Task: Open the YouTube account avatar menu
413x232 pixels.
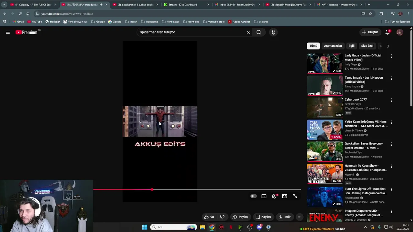Action: [x=399, y=32]
